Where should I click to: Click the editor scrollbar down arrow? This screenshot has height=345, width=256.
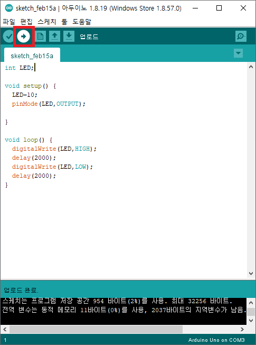click(x=251, y=273)
